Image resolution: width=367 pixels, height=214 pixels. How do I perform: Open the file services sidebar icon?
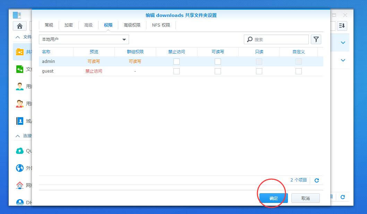tap(20, 69)
